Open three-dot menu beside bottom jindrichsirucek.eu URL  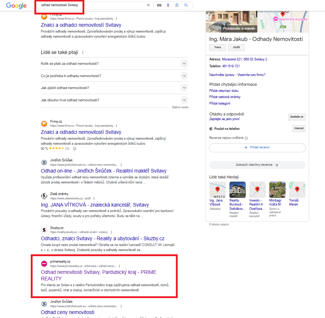point(121,306)
